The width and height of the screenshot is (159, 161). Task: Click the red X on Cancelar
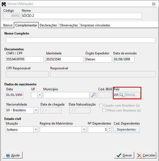pos(139,156)
